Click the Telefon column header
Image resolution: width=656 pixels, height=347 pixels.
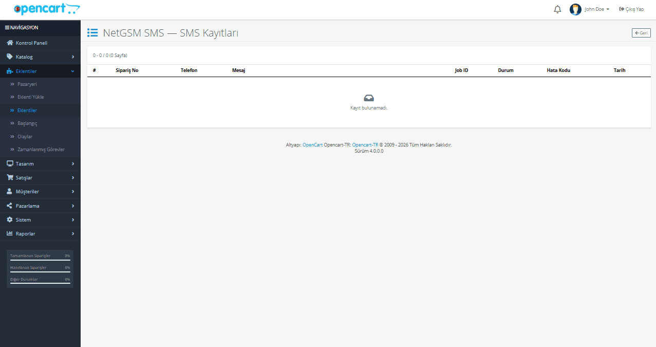(x=189, y=70)
